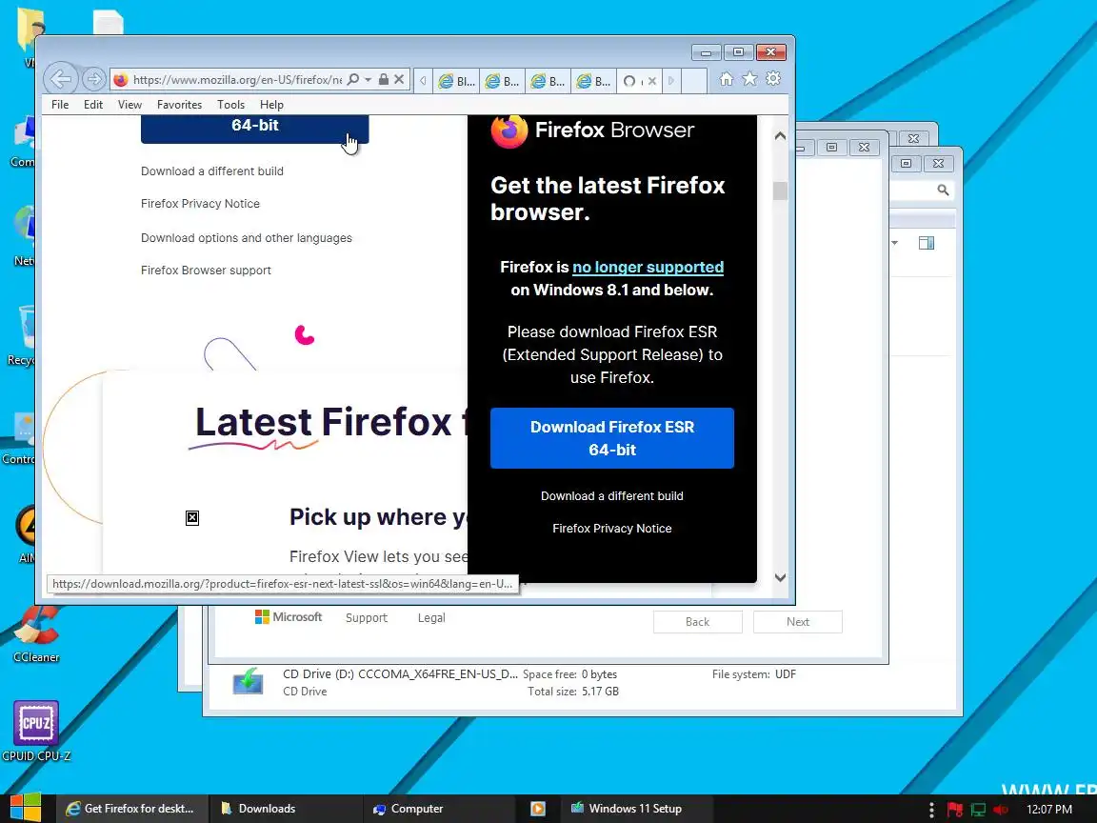This screenshot has width=1097, height=823.
Task: Open Firefox Browser support link
Action: click(x=206, y=271)
